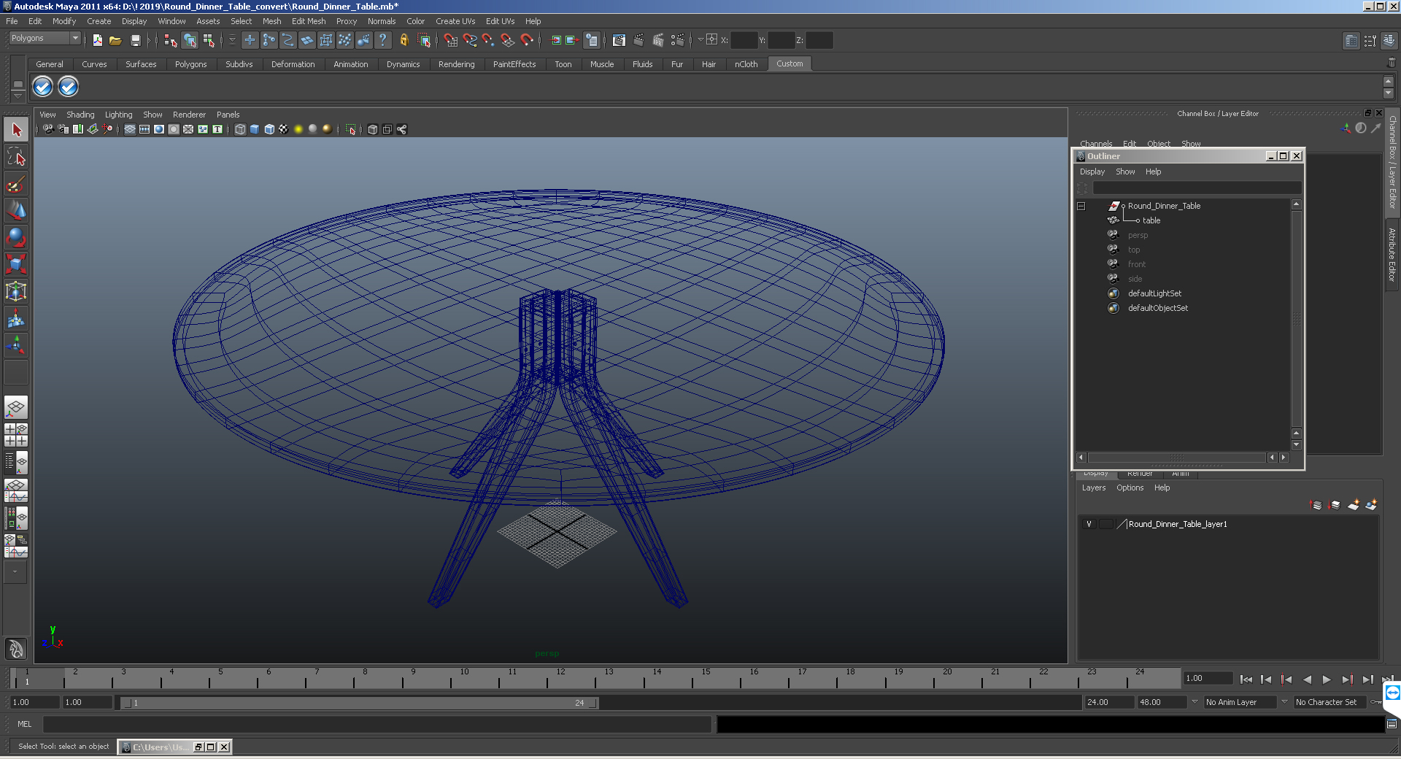Activate the Rotate tool sphere icon
1401x759 pixels.
tap(16, 237)
